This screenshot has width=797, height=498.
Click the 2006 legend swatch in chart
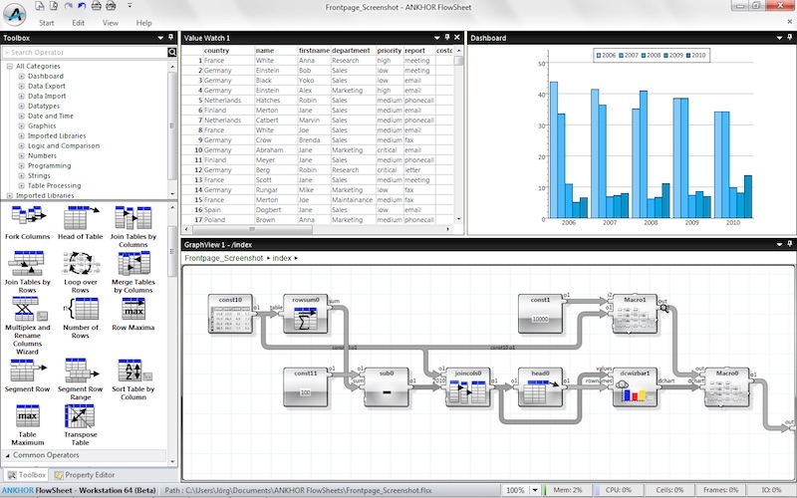pos(599,56)
